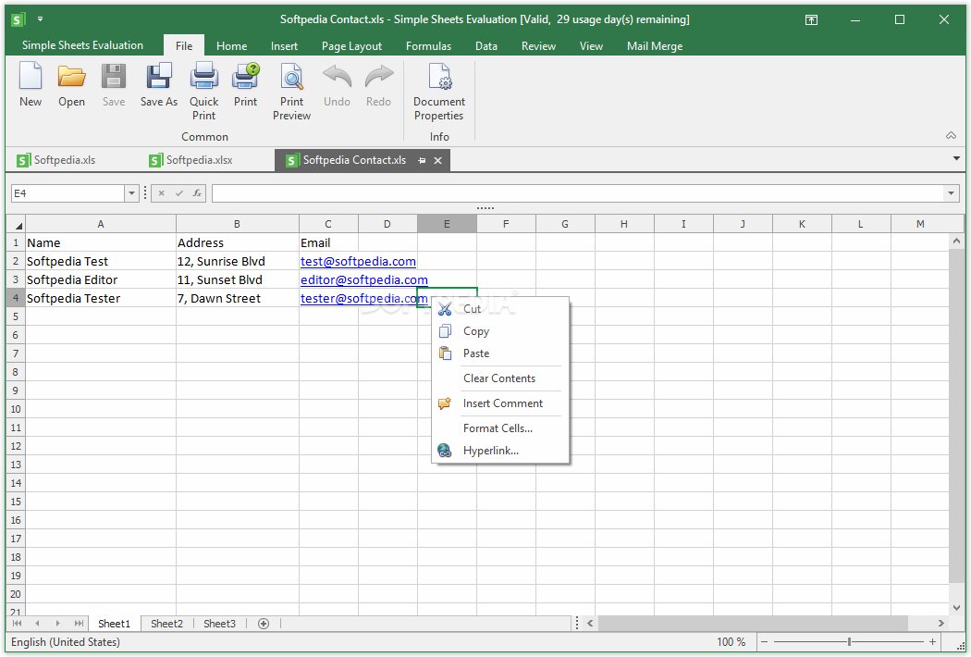Select Insert Comment in context menu

(500, 403)
